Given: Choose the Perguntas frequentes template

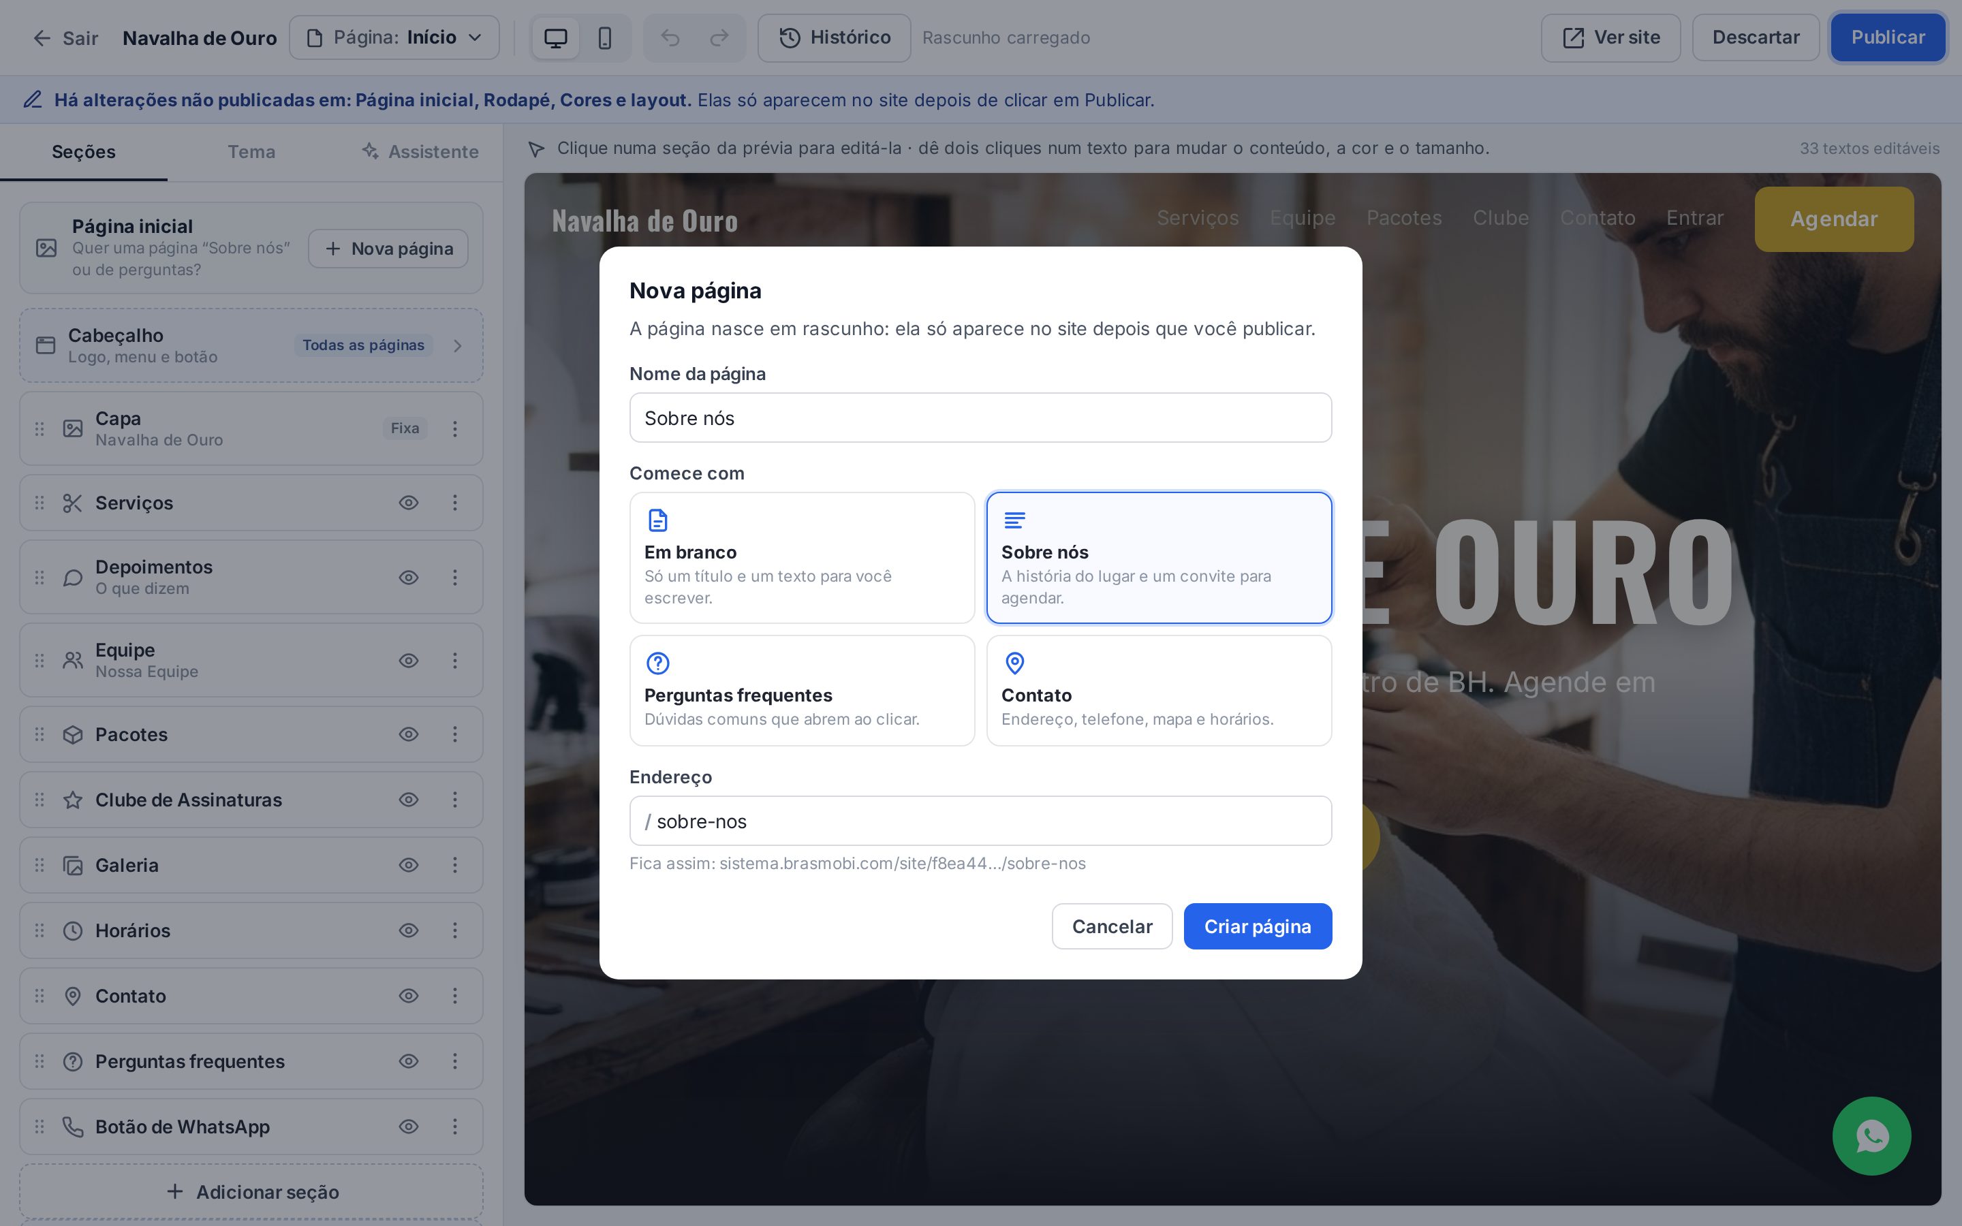Looking at the screenshot, I should coord(802,690).
